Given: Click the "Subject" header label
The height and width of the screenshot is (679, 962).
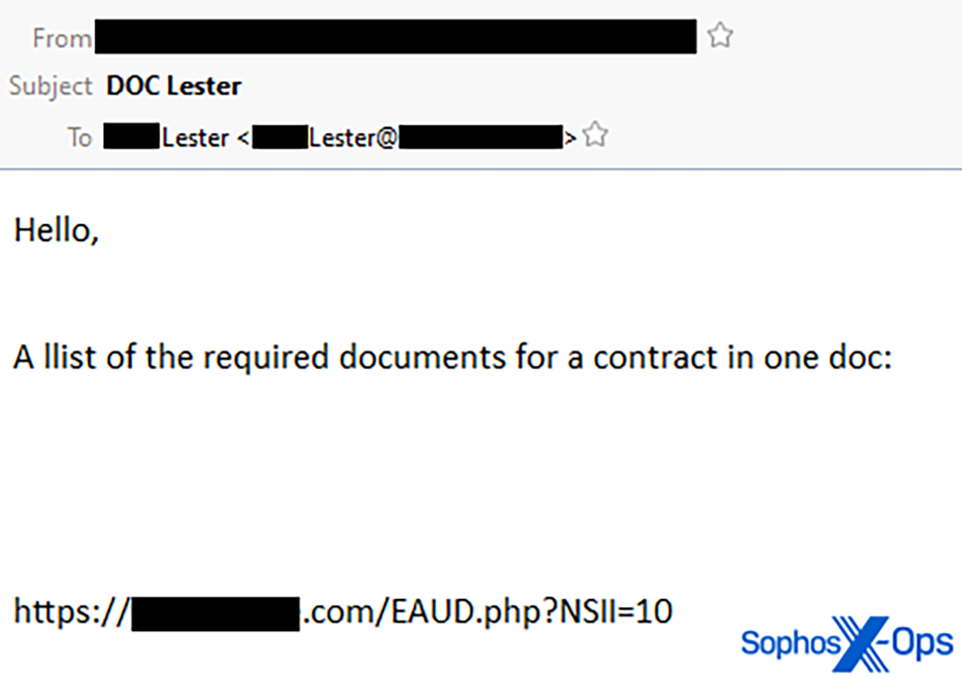Looking at the screenshot, I should (51, 86).
